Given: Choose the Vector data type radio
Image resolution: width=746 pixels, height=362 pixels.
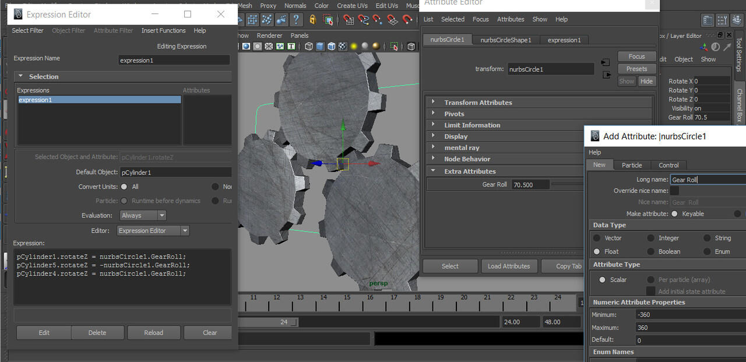Looking at the screenshot, I should click(x=597, y=238).
